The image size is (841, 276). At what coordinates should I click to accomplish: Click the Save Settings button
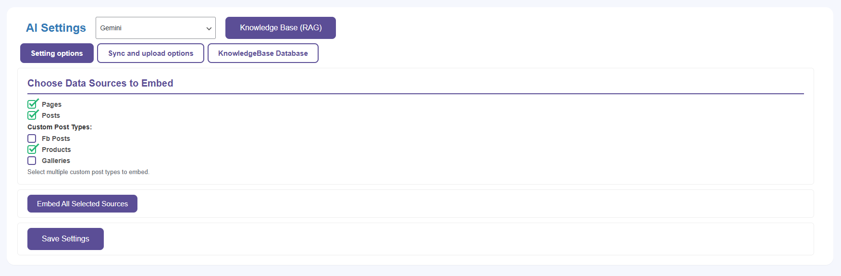coord(65,239)
